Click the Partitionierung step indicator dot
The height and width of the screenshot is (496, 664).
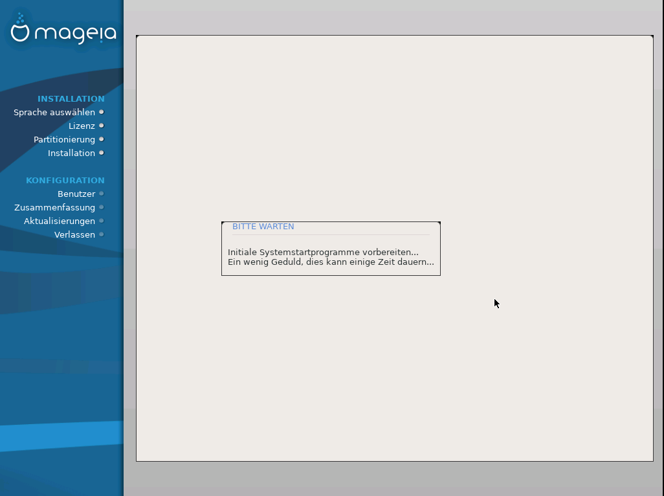[102, 139]
